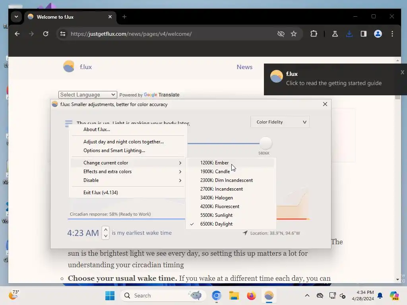Viewport: 407px width, 305px height.
Task: Decrease wake time with the down arrow
Action: 106,236
